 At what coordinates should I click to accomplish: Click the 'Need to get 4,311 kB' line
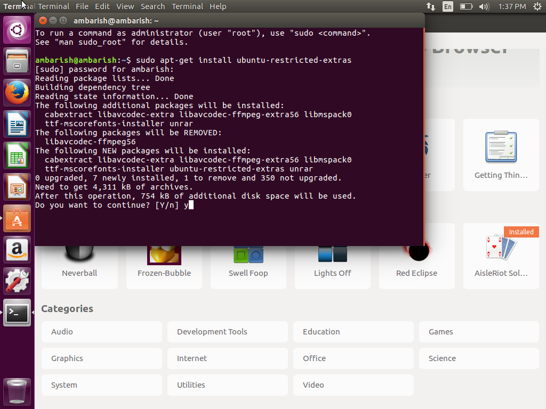pos(114,187)
